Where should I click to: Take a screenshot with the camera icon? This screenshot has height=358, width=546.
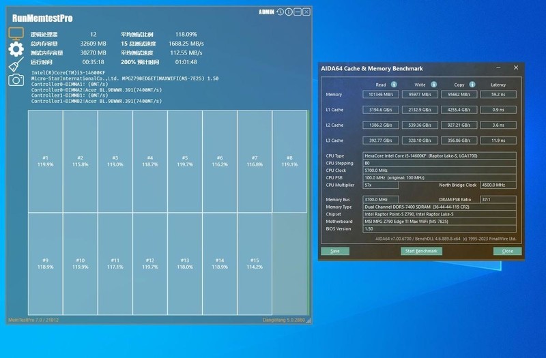[16, 80]
